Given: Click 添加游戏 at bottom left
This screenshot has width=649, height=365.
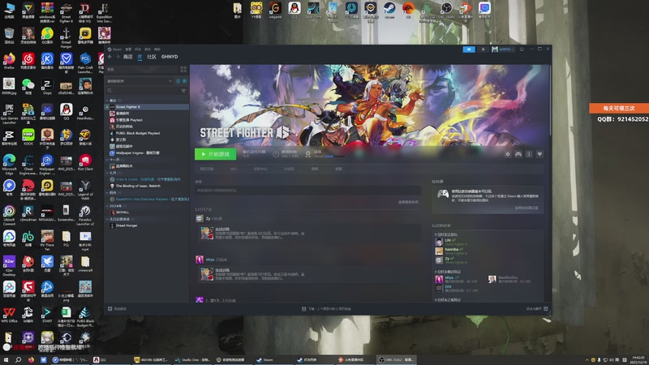Looking at the screenshot, I should [x=117, y=309].
